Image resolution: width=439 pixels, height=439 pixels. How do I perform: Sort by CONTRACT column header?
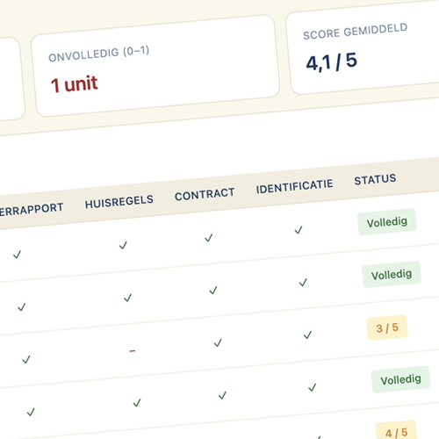pos(205,194)
